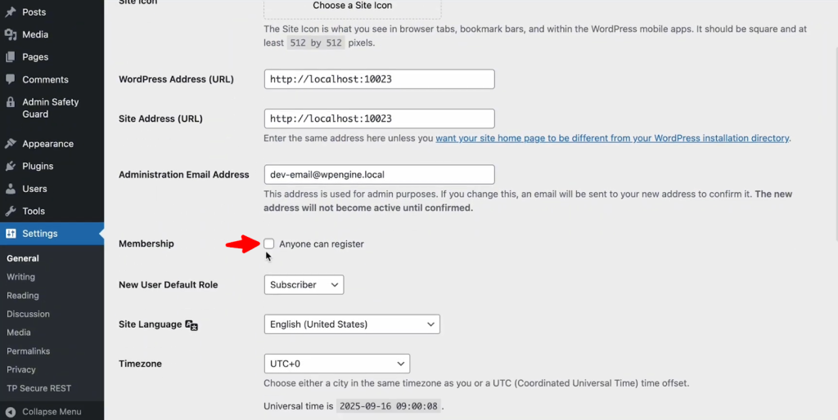Click the Administration Email Address field
Image resolution: width=838 pixels, height=420 pixels.
(x=380, y=175)
